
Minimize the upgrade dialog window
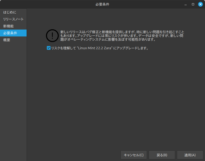(186, 4)
